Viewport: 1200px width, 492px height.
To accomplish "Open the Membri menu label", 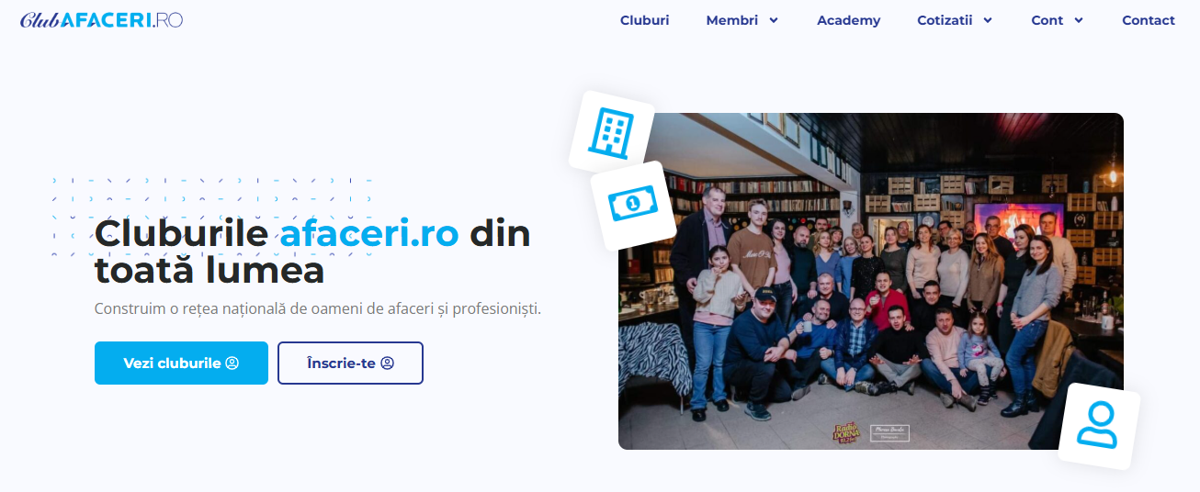I will tap(732, 20).
